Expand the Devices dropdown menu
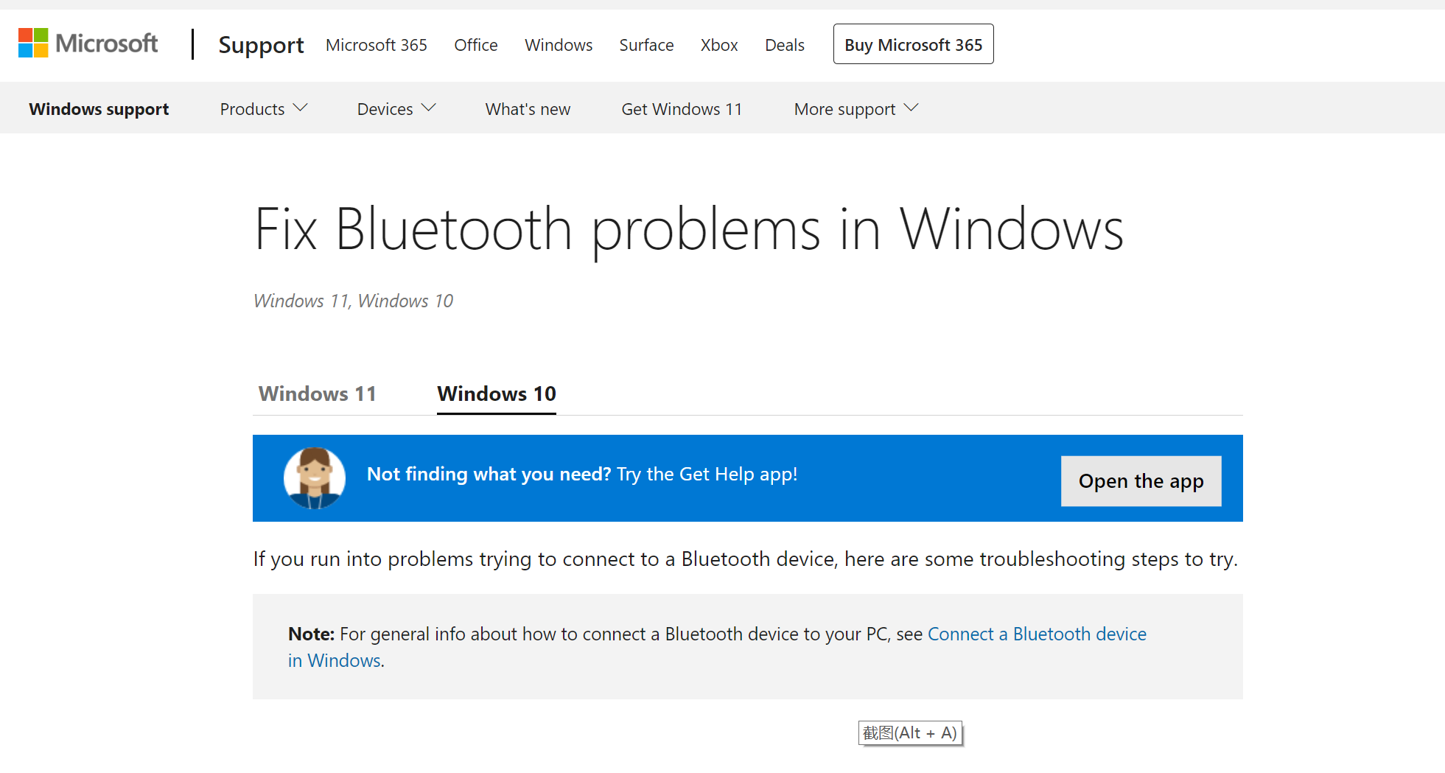The height and width of the screenshot is (773, 1445). point(396,109)
